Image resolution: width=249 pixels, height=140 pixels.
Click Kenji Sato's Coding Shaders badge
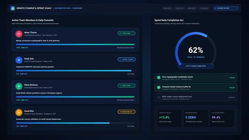pos(127,59)
